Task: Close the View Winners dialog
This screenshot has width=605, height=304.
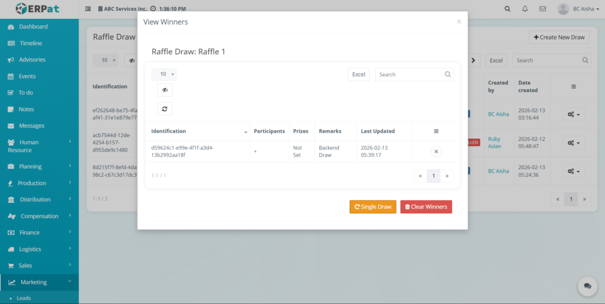Action: click(459, 22)
